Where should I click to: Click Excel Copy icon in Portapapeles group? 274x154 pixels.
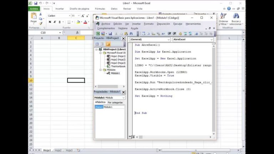pyautogui.click(x=41, y=19)
